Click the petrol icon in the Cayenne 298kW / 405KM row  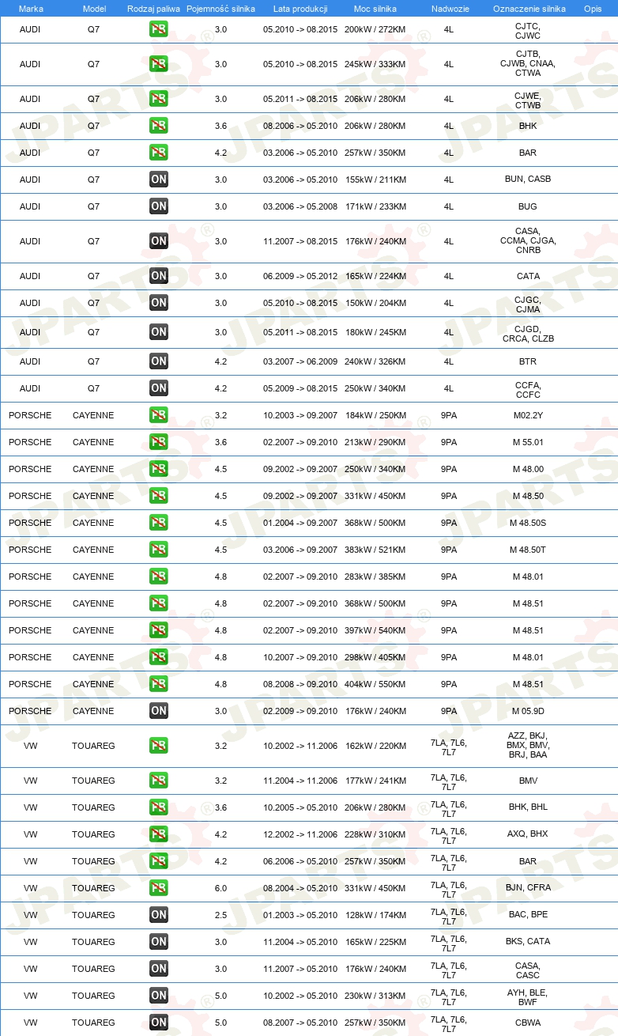(159, 657)
